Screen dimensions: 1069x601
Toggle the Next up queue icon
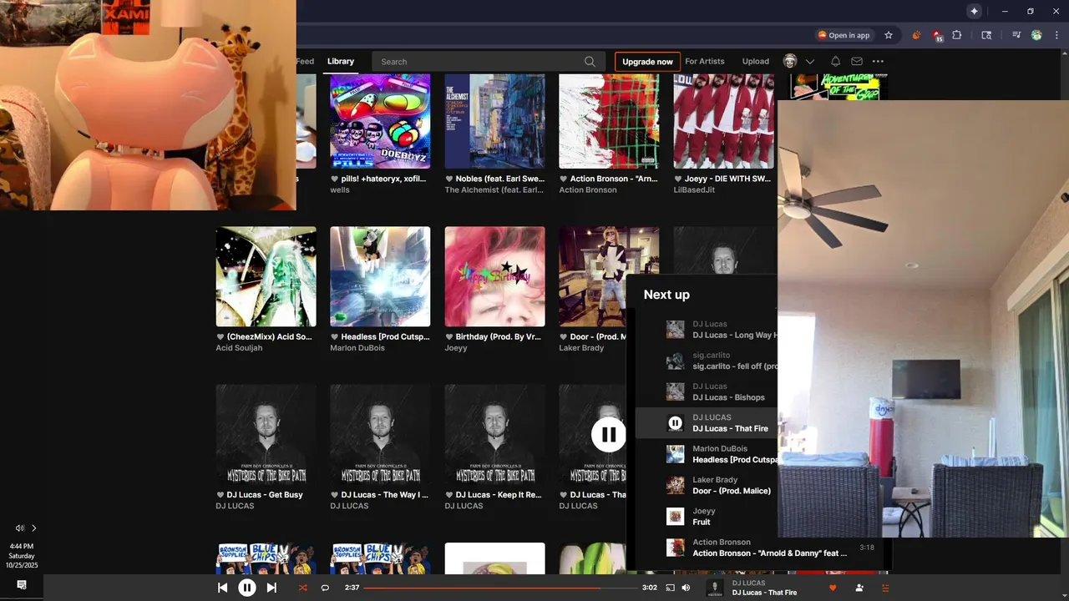pos(885,588)
